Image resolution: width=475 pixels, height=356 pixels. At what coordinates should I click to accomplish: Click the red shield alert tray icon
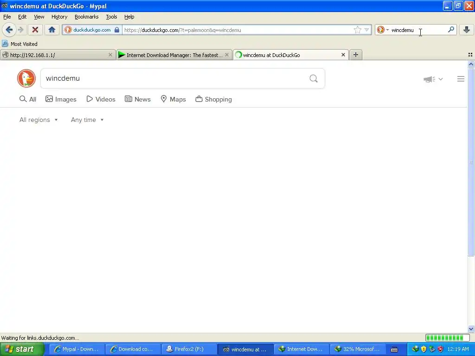pyautogui.click(x=441, y=349)
